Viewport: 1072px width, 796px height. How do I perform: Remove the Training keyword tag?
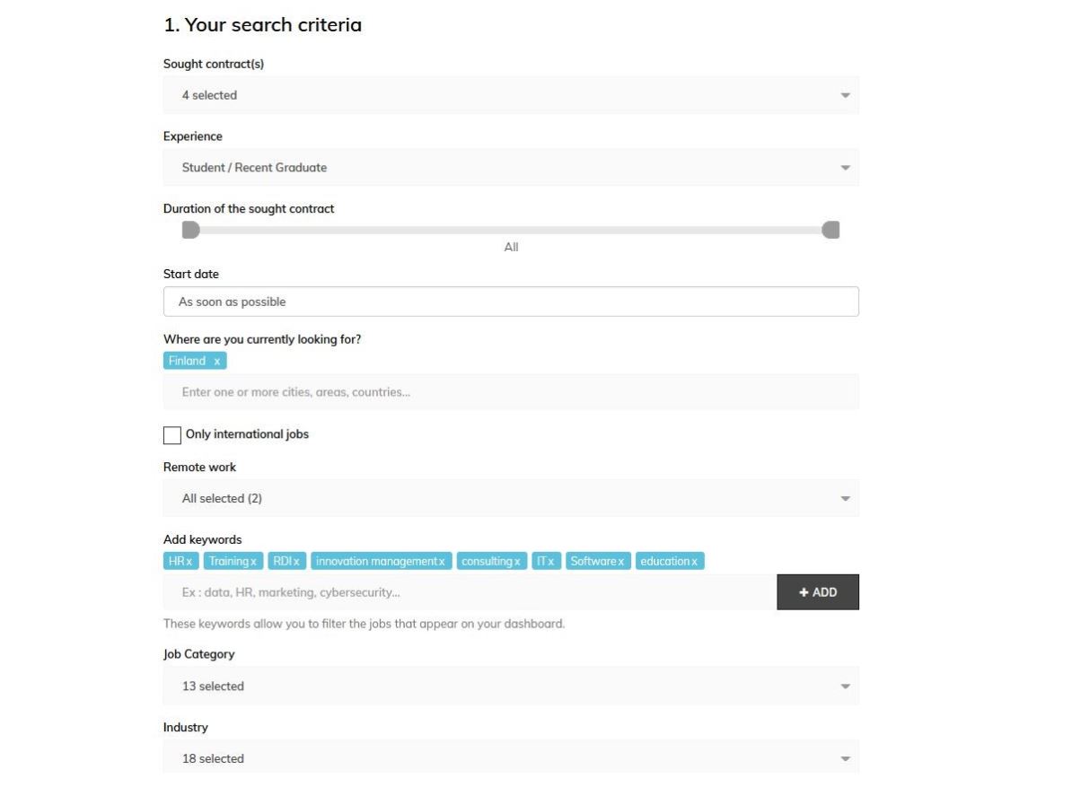pos(254,562)
